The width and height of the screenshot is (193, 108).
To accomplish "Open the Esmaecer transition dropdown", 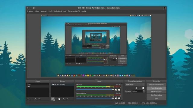I will pyautogui.click(x=135, y=85).
